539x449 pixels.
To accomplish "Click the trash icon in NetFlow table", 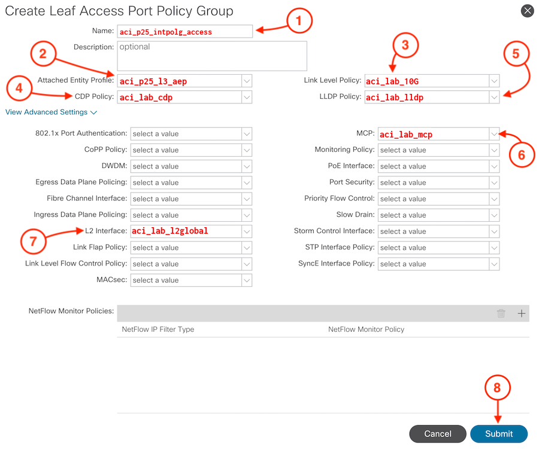I will coord(501,313).
